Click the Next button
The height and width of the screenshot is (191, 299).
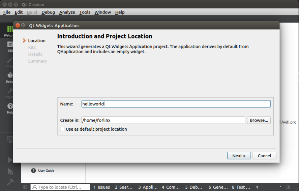(239, 156)
